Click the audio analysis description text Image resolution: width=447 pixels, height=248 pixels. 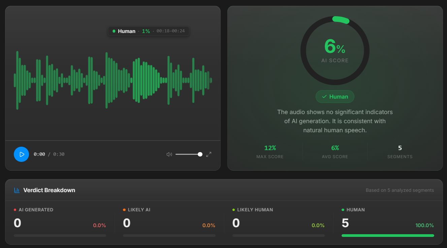(x=335, y=121)
